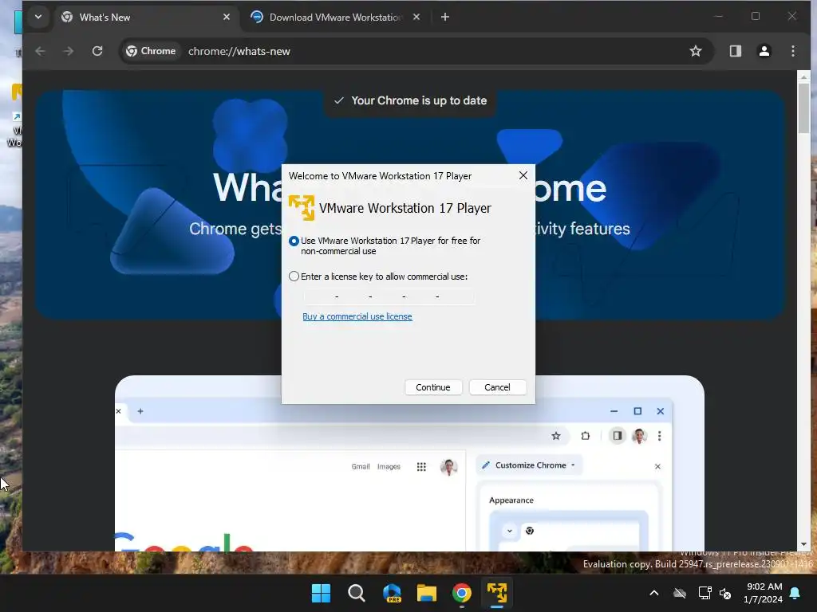Open the clock showing 9:02 AM
The height and width of the screenshot is (612, 817).
tap(764, 593)
